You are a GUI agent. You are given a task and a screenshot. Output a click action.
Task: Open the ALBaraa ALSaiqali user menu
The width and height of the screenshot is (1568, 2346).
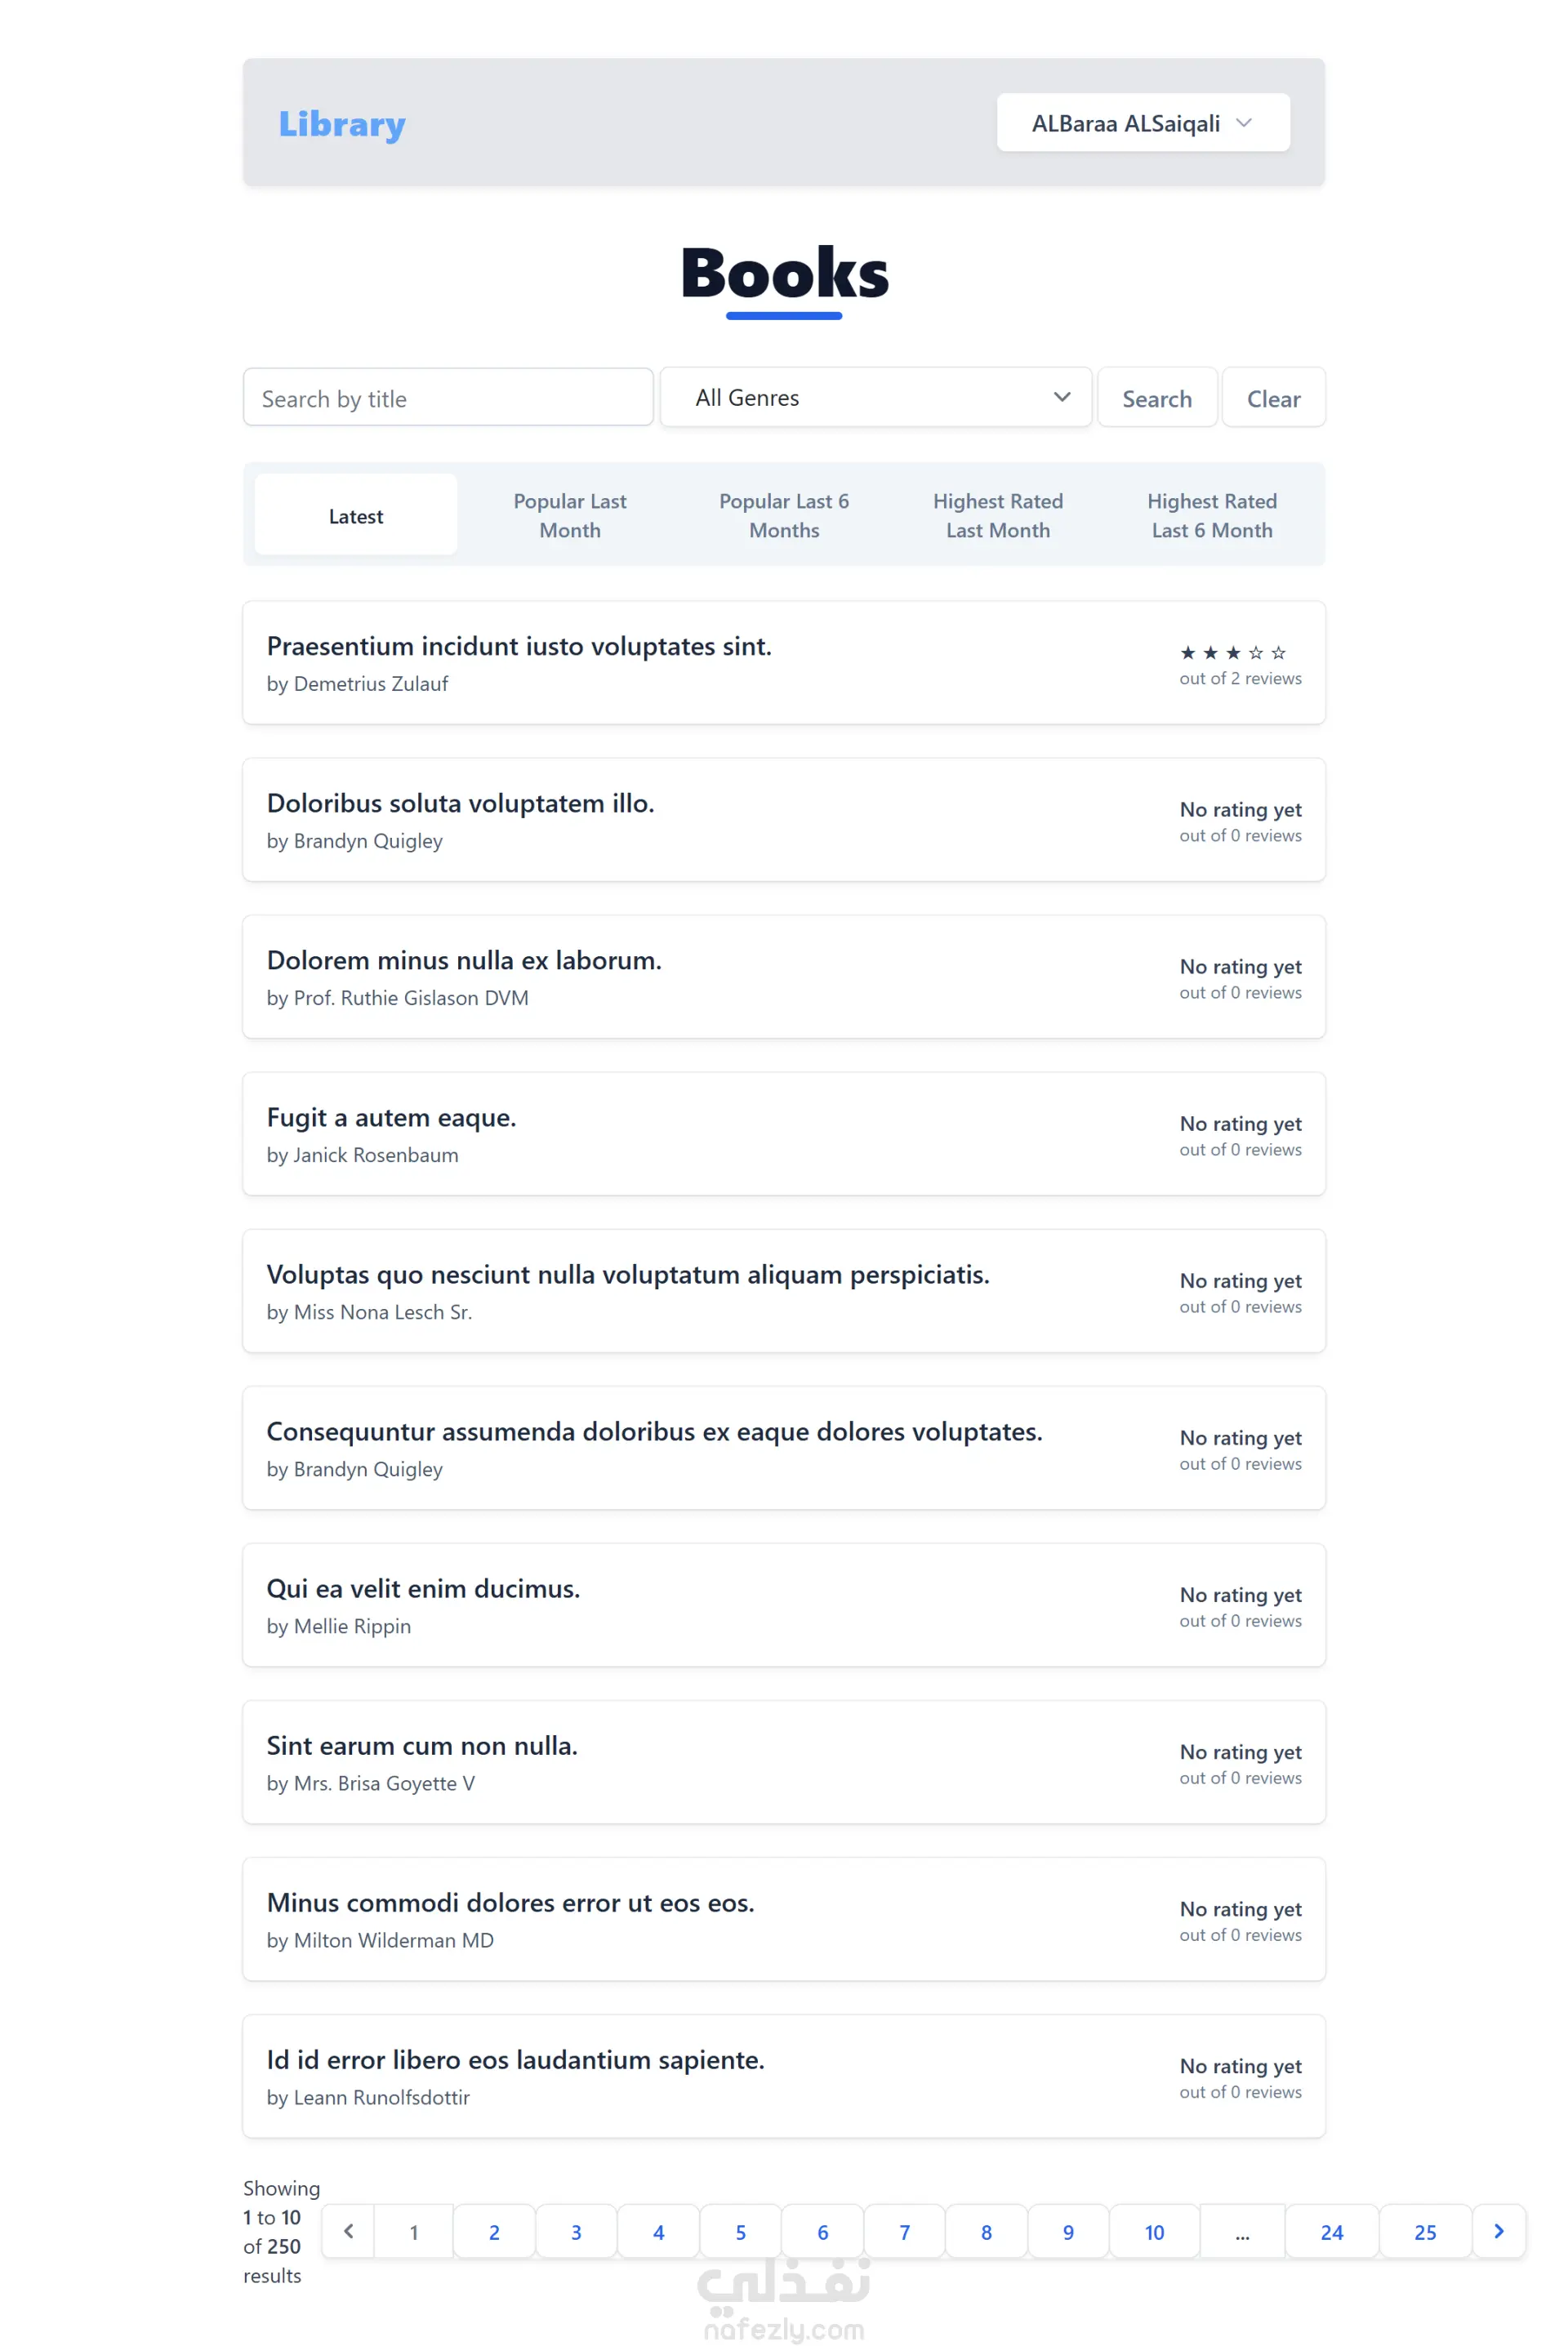pyautogui.click(x=1142, y=123)
